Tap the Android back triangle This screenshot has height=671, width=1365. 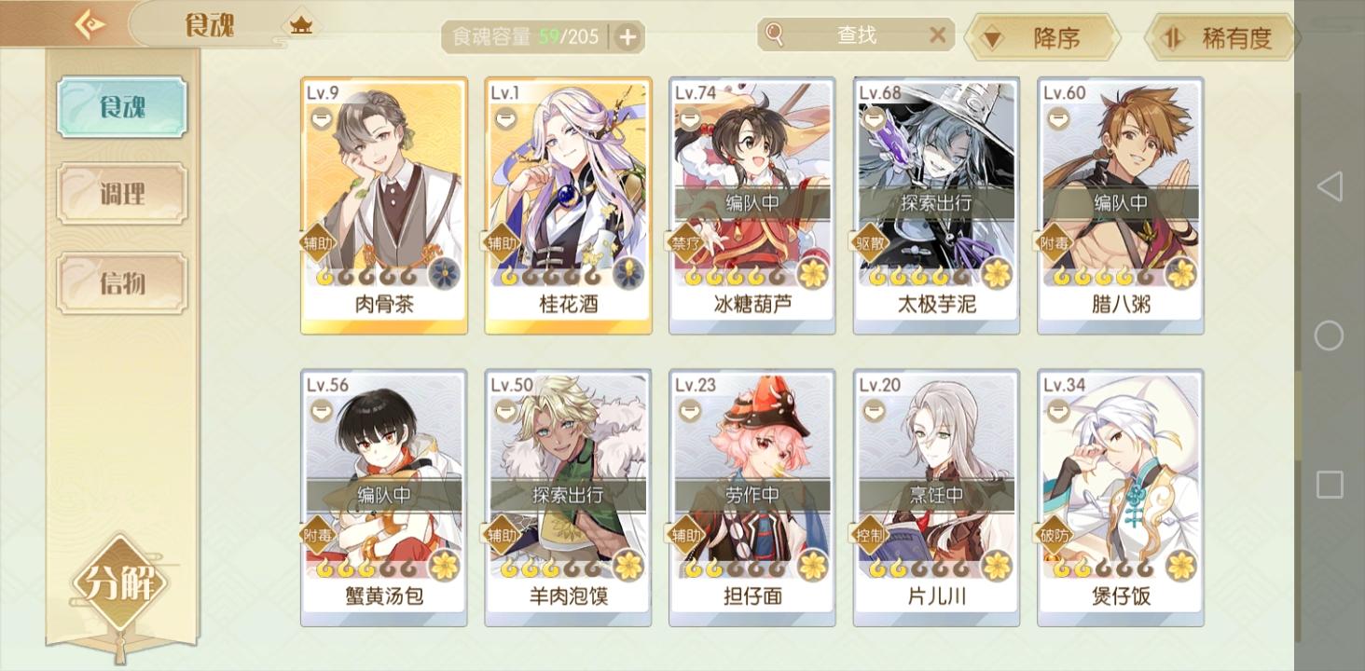coord(1330,186)
